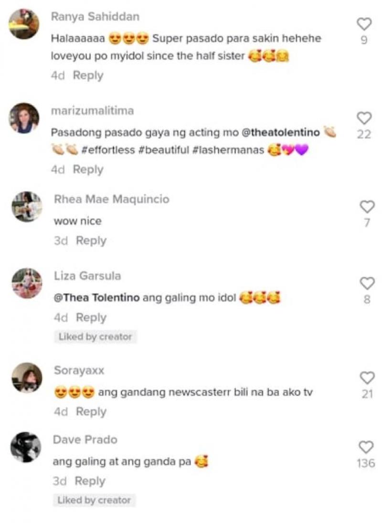Like Sorayaxx's newscaster comment
The height and width of the screenshot is (525, 382).
click(367, 378)
